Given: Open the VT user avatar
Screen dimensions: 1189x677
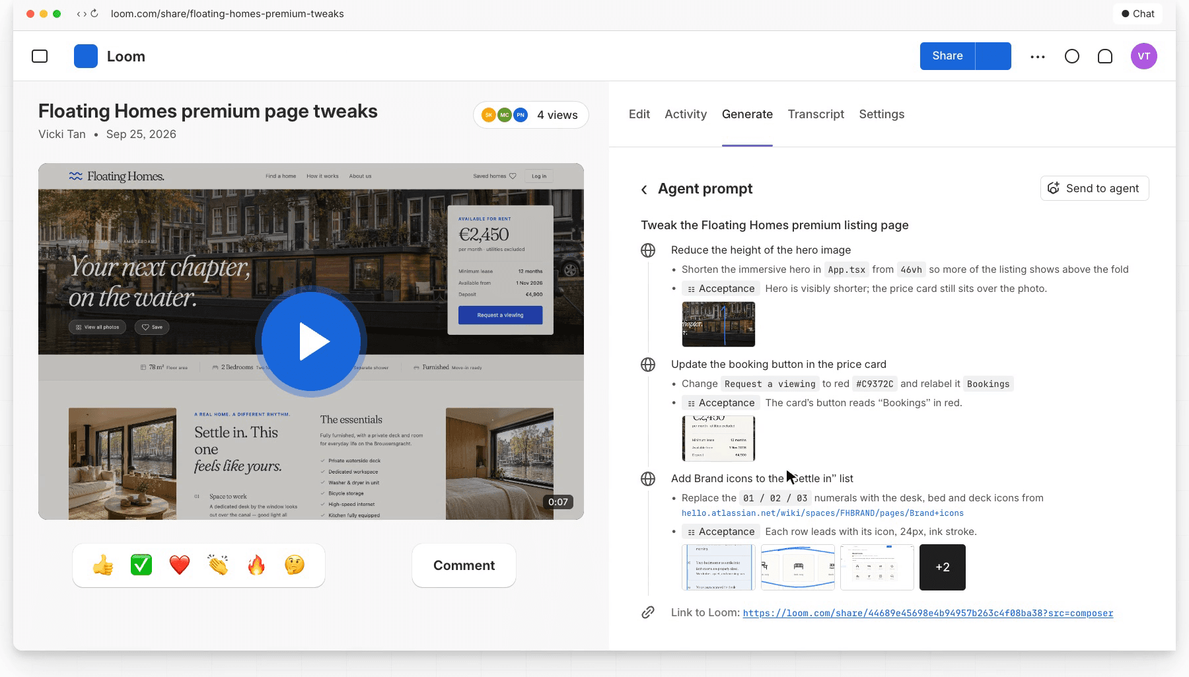Looking at the screenshot, I should (1144, 56).
